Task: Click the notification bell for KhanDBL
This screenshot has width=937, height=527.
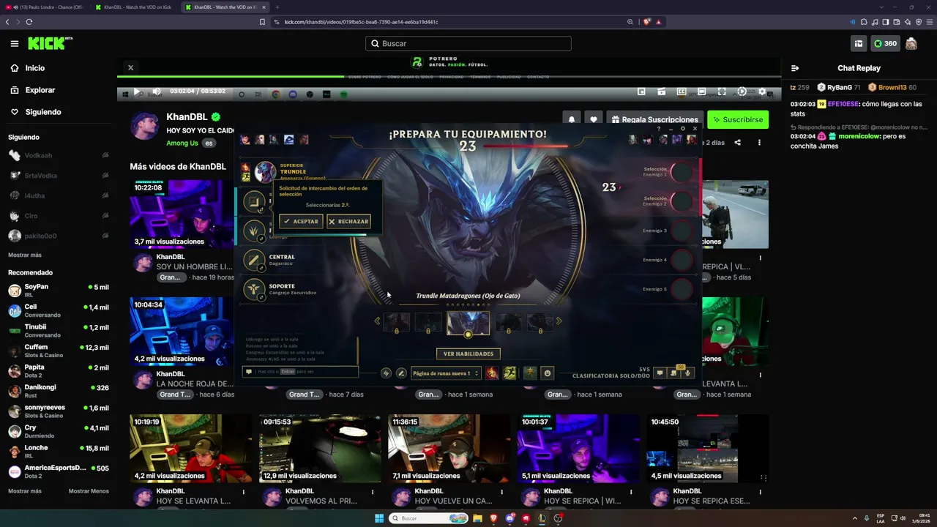Action: click(x=572, y=119)
